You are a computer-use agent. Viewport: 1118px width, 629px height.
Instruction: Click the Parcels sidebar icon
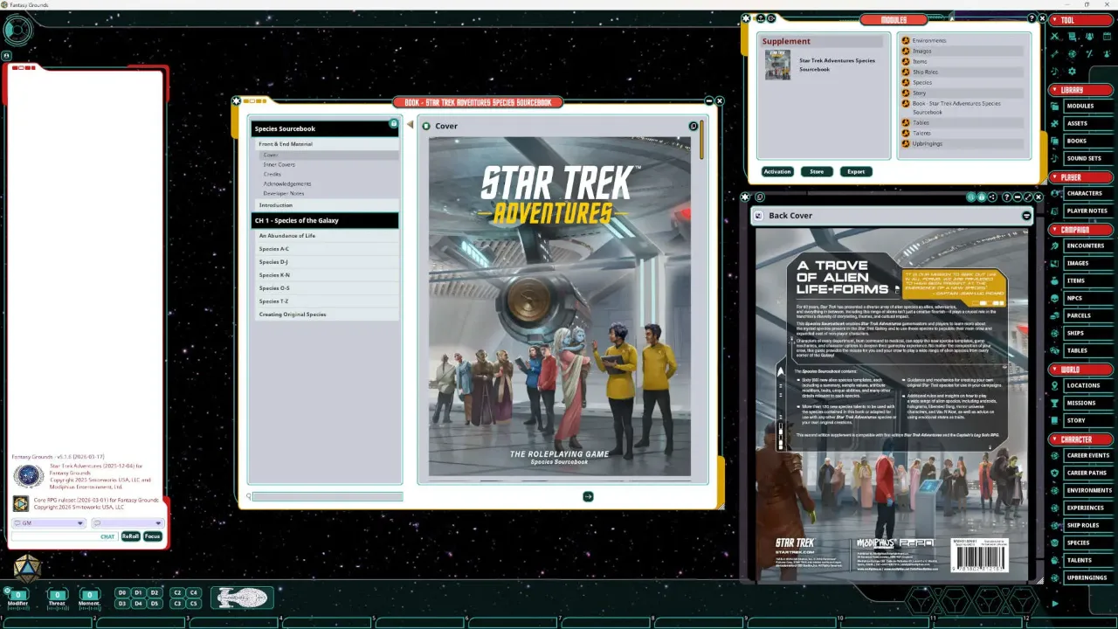pos(1055,315)
